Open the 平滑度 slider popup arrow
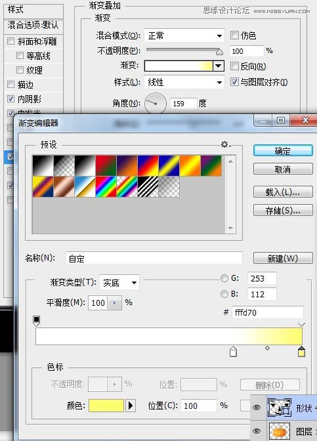 pos(114,303)
